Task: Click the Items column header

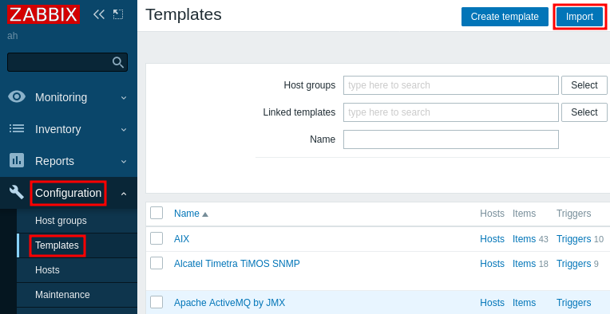Action: point(524,214)
